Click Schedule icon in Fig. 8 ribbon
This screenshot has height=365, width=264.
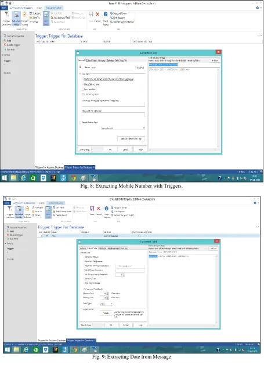click(x=31, y=13)
